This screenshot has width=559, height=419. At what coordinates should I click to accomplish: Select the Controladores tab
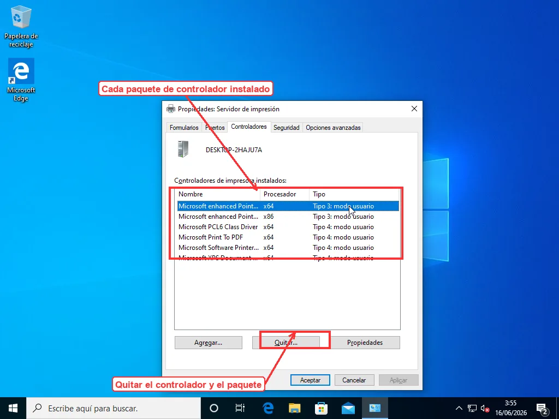249,127
